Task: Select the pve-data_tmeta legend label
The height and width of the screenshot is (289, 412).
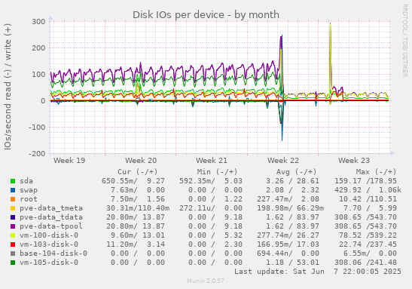Action: pos(51,208)
